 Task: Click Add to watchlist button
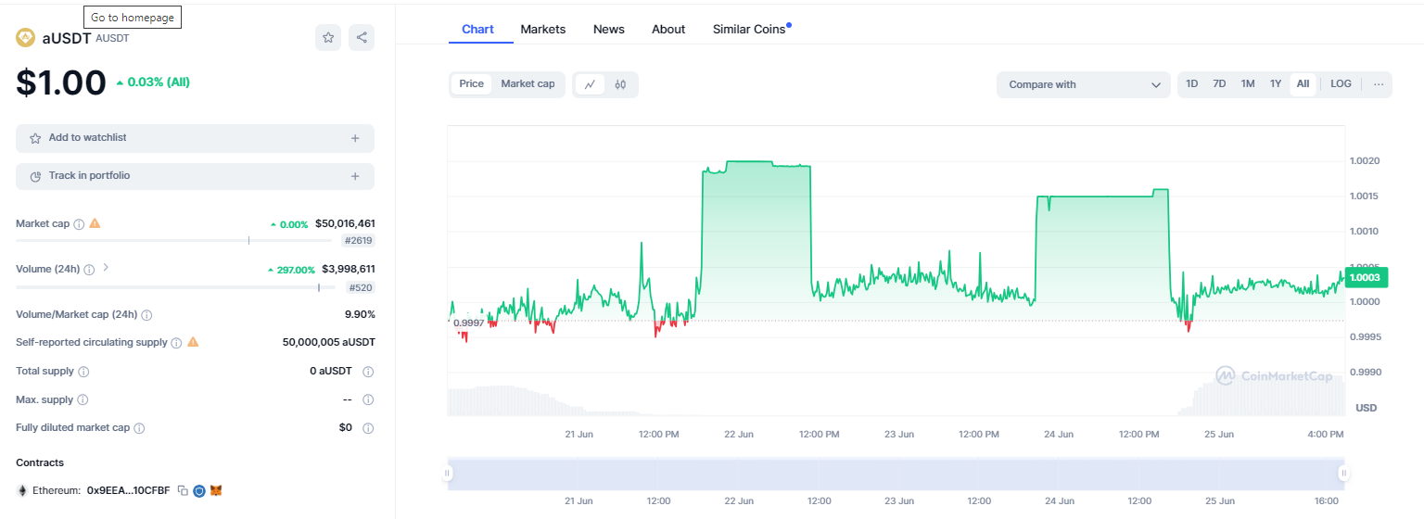click(195, 138)
